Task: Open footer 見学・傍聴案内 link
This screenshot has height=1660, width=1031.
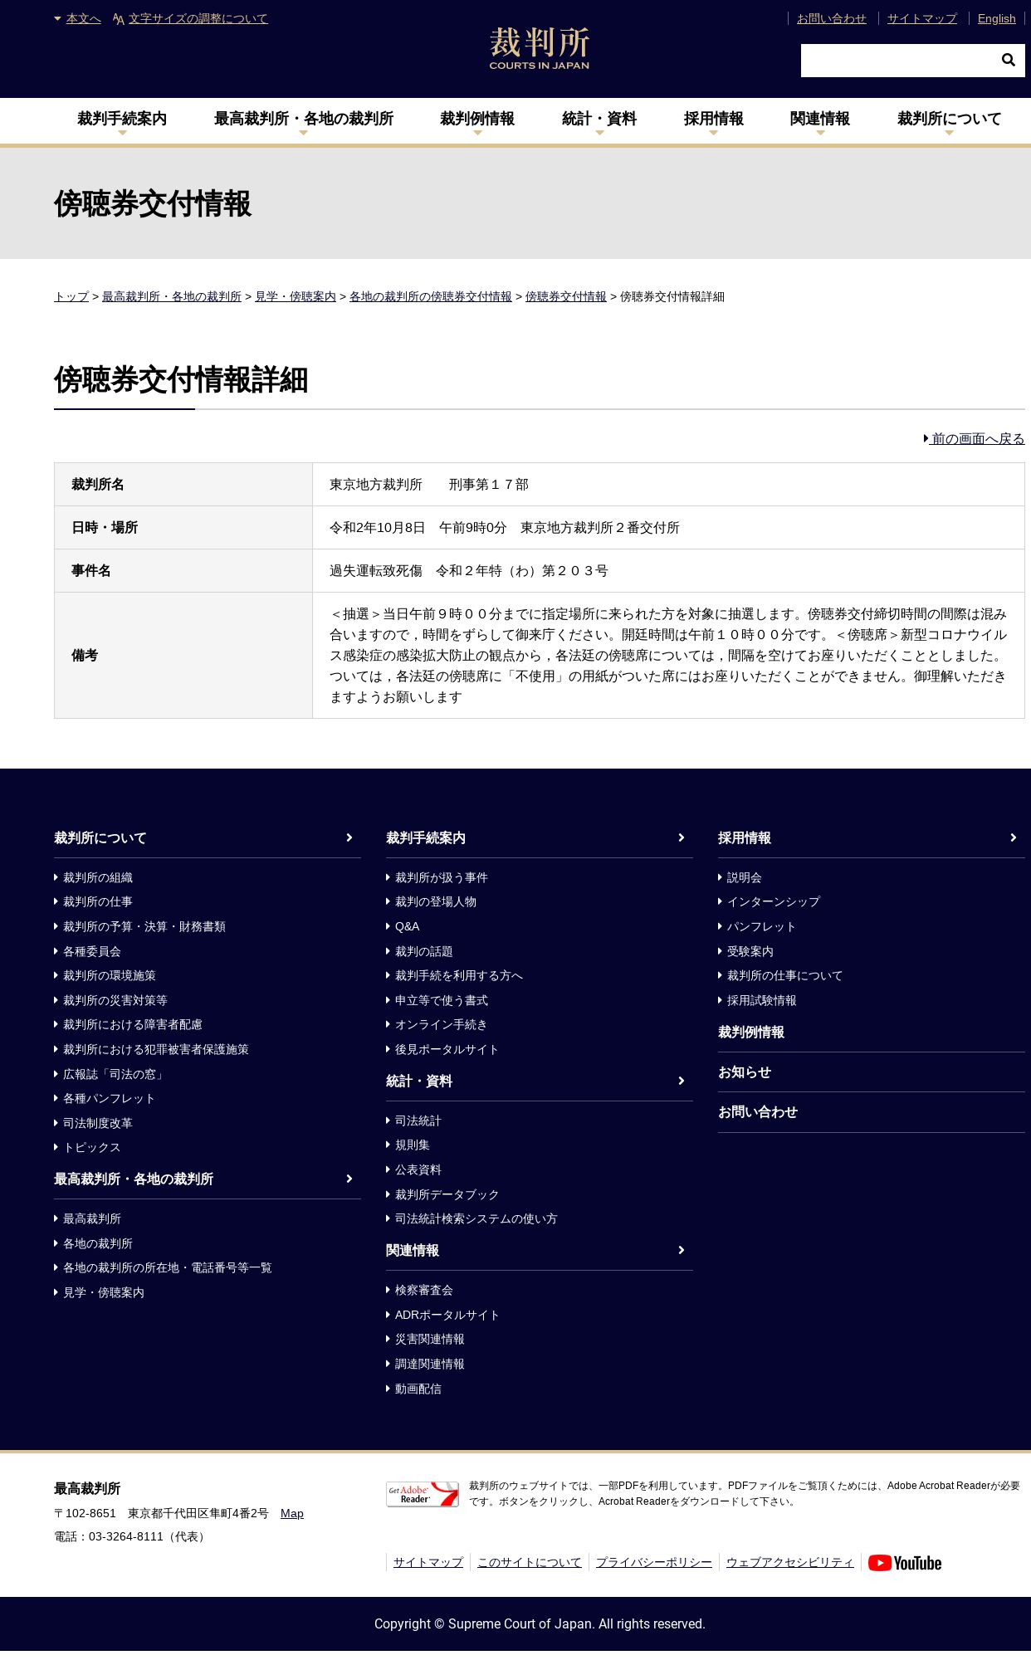Action: [x=104, y=1292]
